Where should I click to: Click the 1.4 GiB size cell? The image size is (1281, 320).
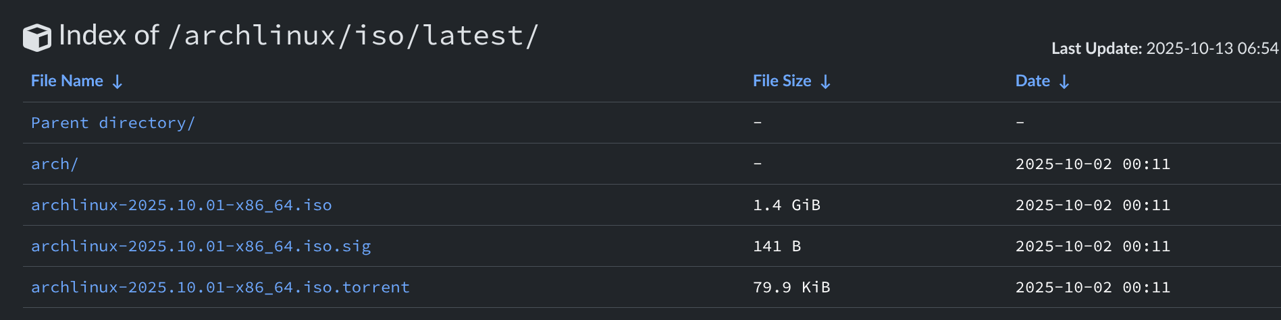click(786, 205)
